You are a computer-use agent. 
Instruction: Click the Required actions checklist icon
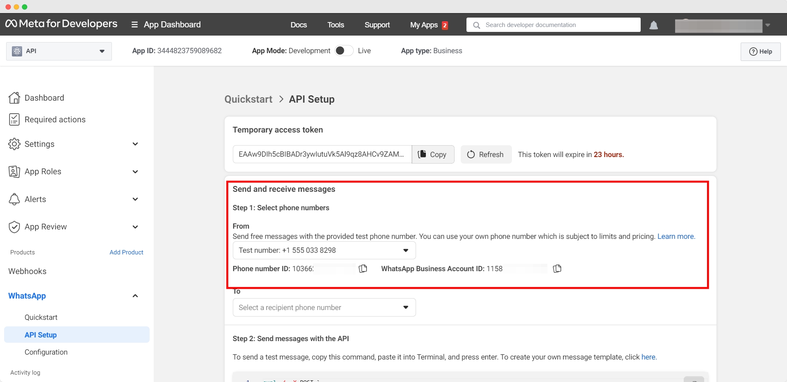(14, 119)
